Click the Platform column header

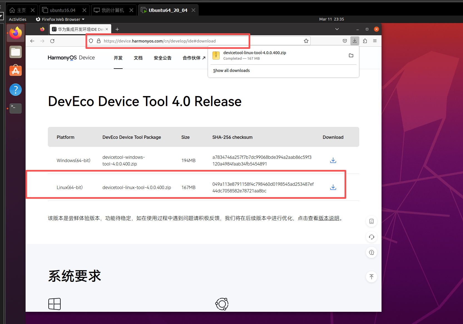pos(66,137)
